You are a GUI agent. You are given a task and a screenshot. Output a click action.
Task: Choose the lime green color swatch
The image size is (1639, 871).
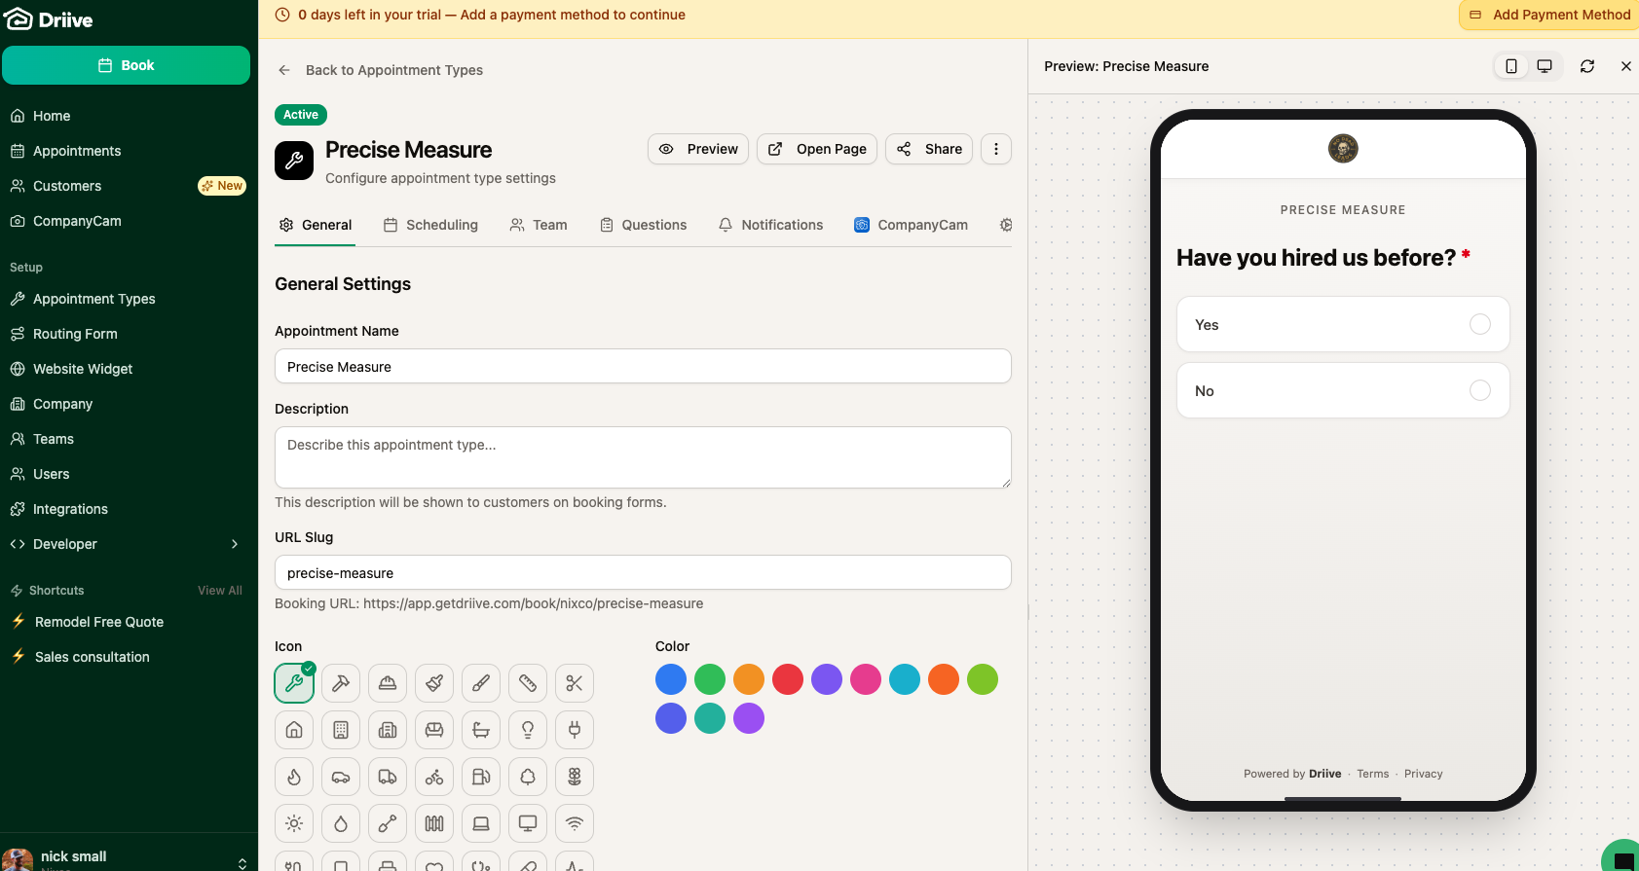[x=983, y=679]
